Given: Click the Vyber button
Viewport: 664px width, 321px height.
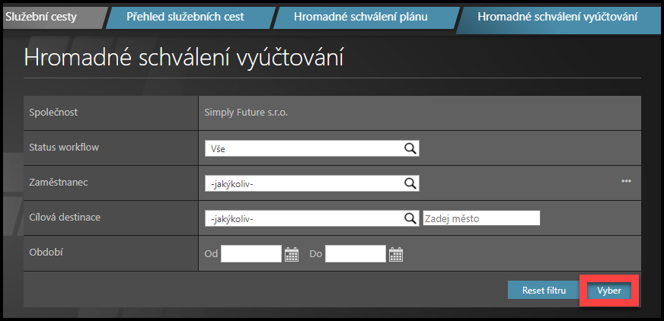Looking at the screenshot, I should click(x=608, y=291).
